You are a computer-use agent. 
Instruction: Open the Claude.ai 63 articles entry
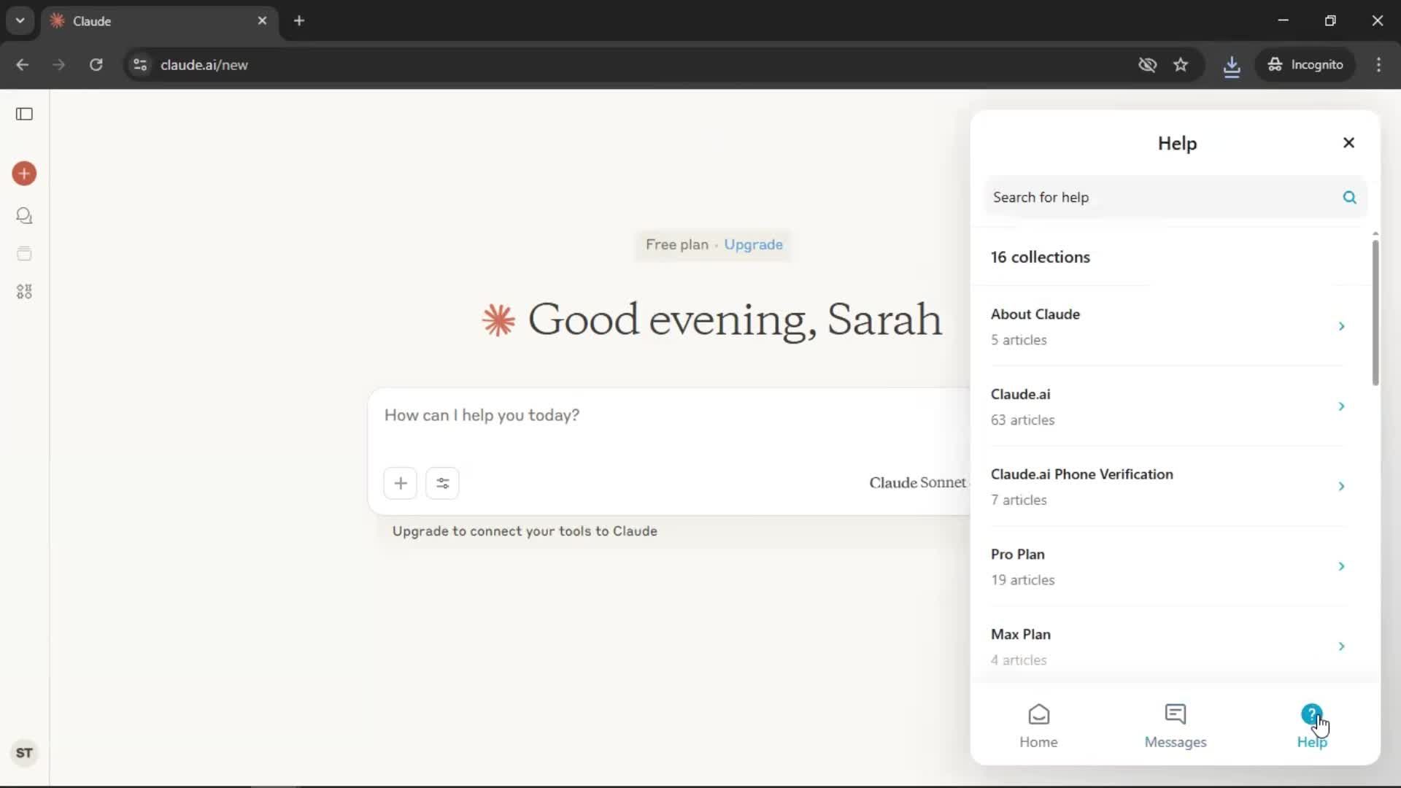click(1167, 406)
